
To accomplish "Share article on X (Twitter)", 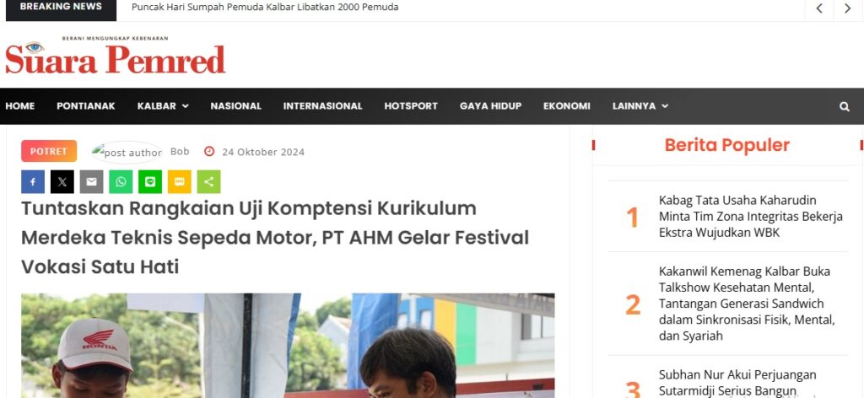I will tap(62, 181).
